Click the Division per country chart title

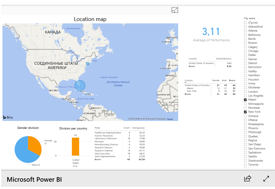click(x=73, y=129)
